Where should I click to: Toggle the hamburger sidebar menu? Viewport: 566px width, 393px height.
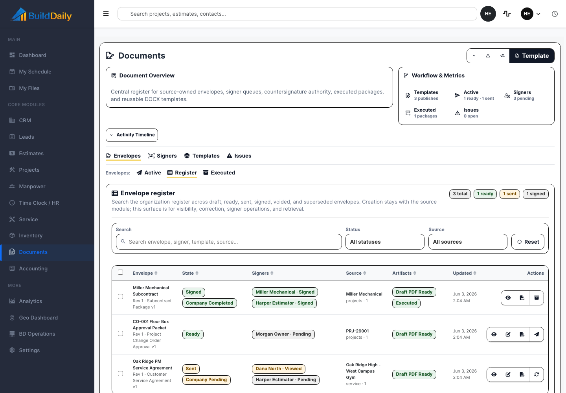click(106, 14)
